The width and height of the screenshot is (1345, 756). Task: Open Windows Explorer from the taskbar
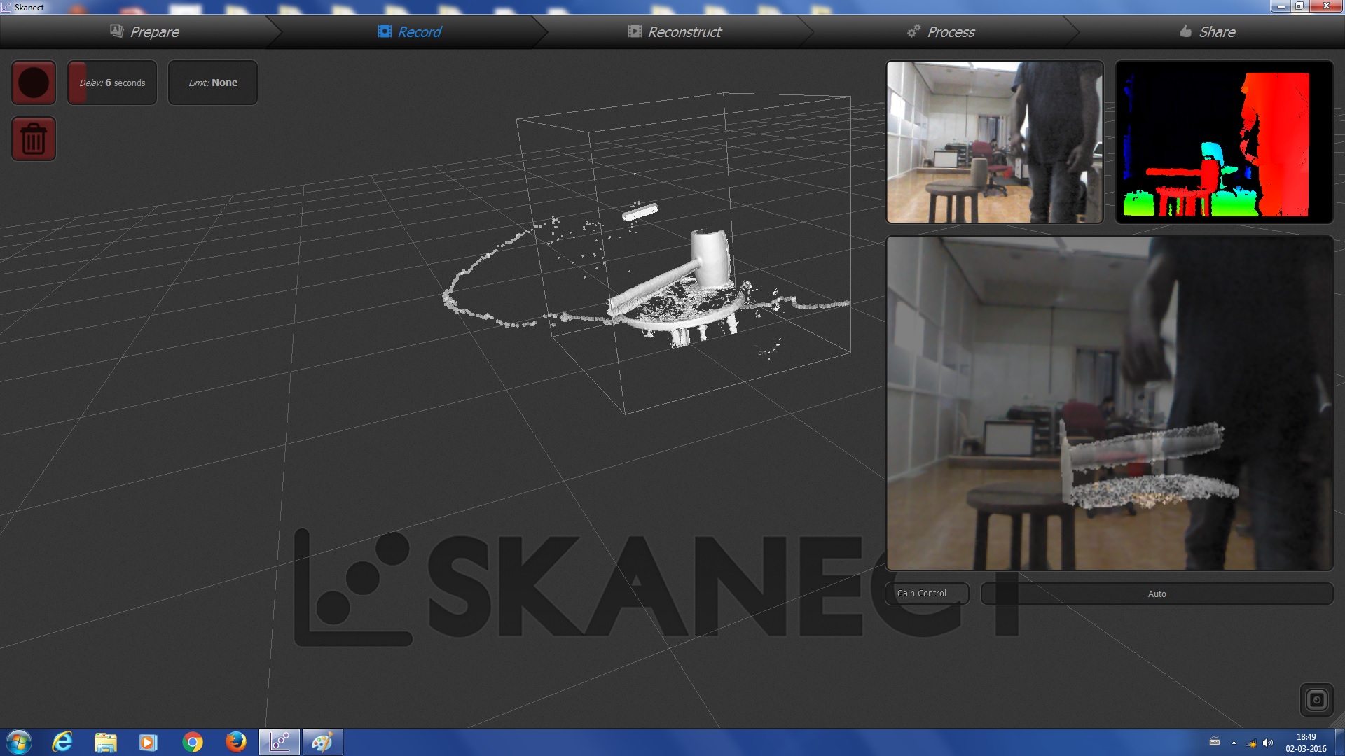105,742
